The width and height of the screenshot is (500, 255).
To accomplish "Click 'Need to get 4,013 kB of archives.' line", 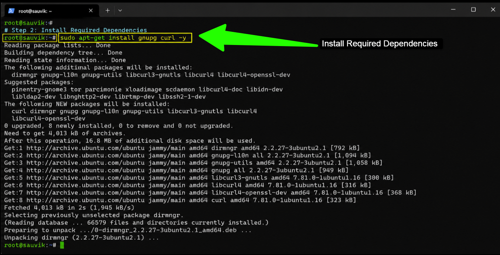I will point(65,134).
